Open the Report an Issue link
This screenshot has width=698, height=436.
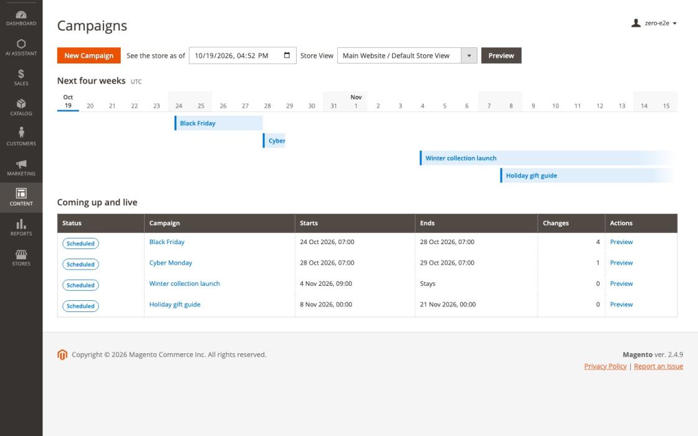(x=658, y=366)
